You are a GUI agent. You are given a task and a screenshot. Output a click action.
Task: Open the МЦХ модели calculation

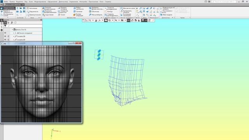[x=166, y=15]
